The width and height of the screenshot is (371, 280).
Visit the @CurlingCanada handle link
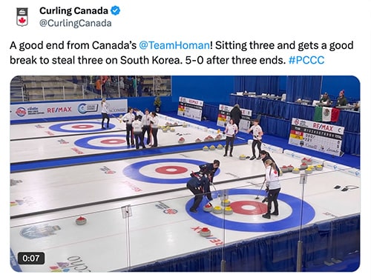76,23
